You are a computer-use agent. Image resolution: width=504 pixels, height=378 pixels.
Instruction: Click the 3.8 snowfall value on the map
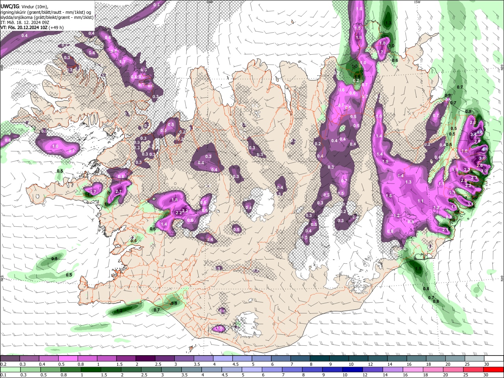point(482,158)
